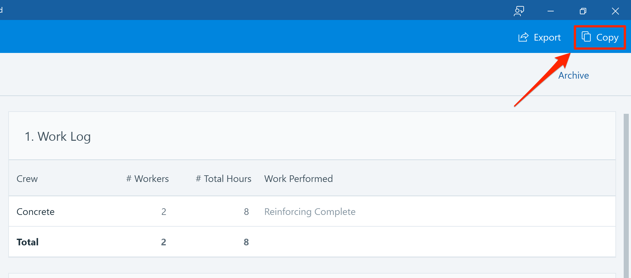Click the Export label in the toolbar
The image size is (631, 278).
pyautogui.click(x=547, y=37)
